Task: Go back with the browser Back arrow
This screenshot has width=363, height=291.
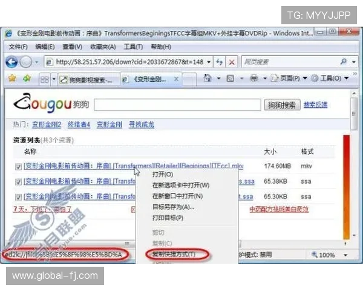Action: click(x=11, y=62)
